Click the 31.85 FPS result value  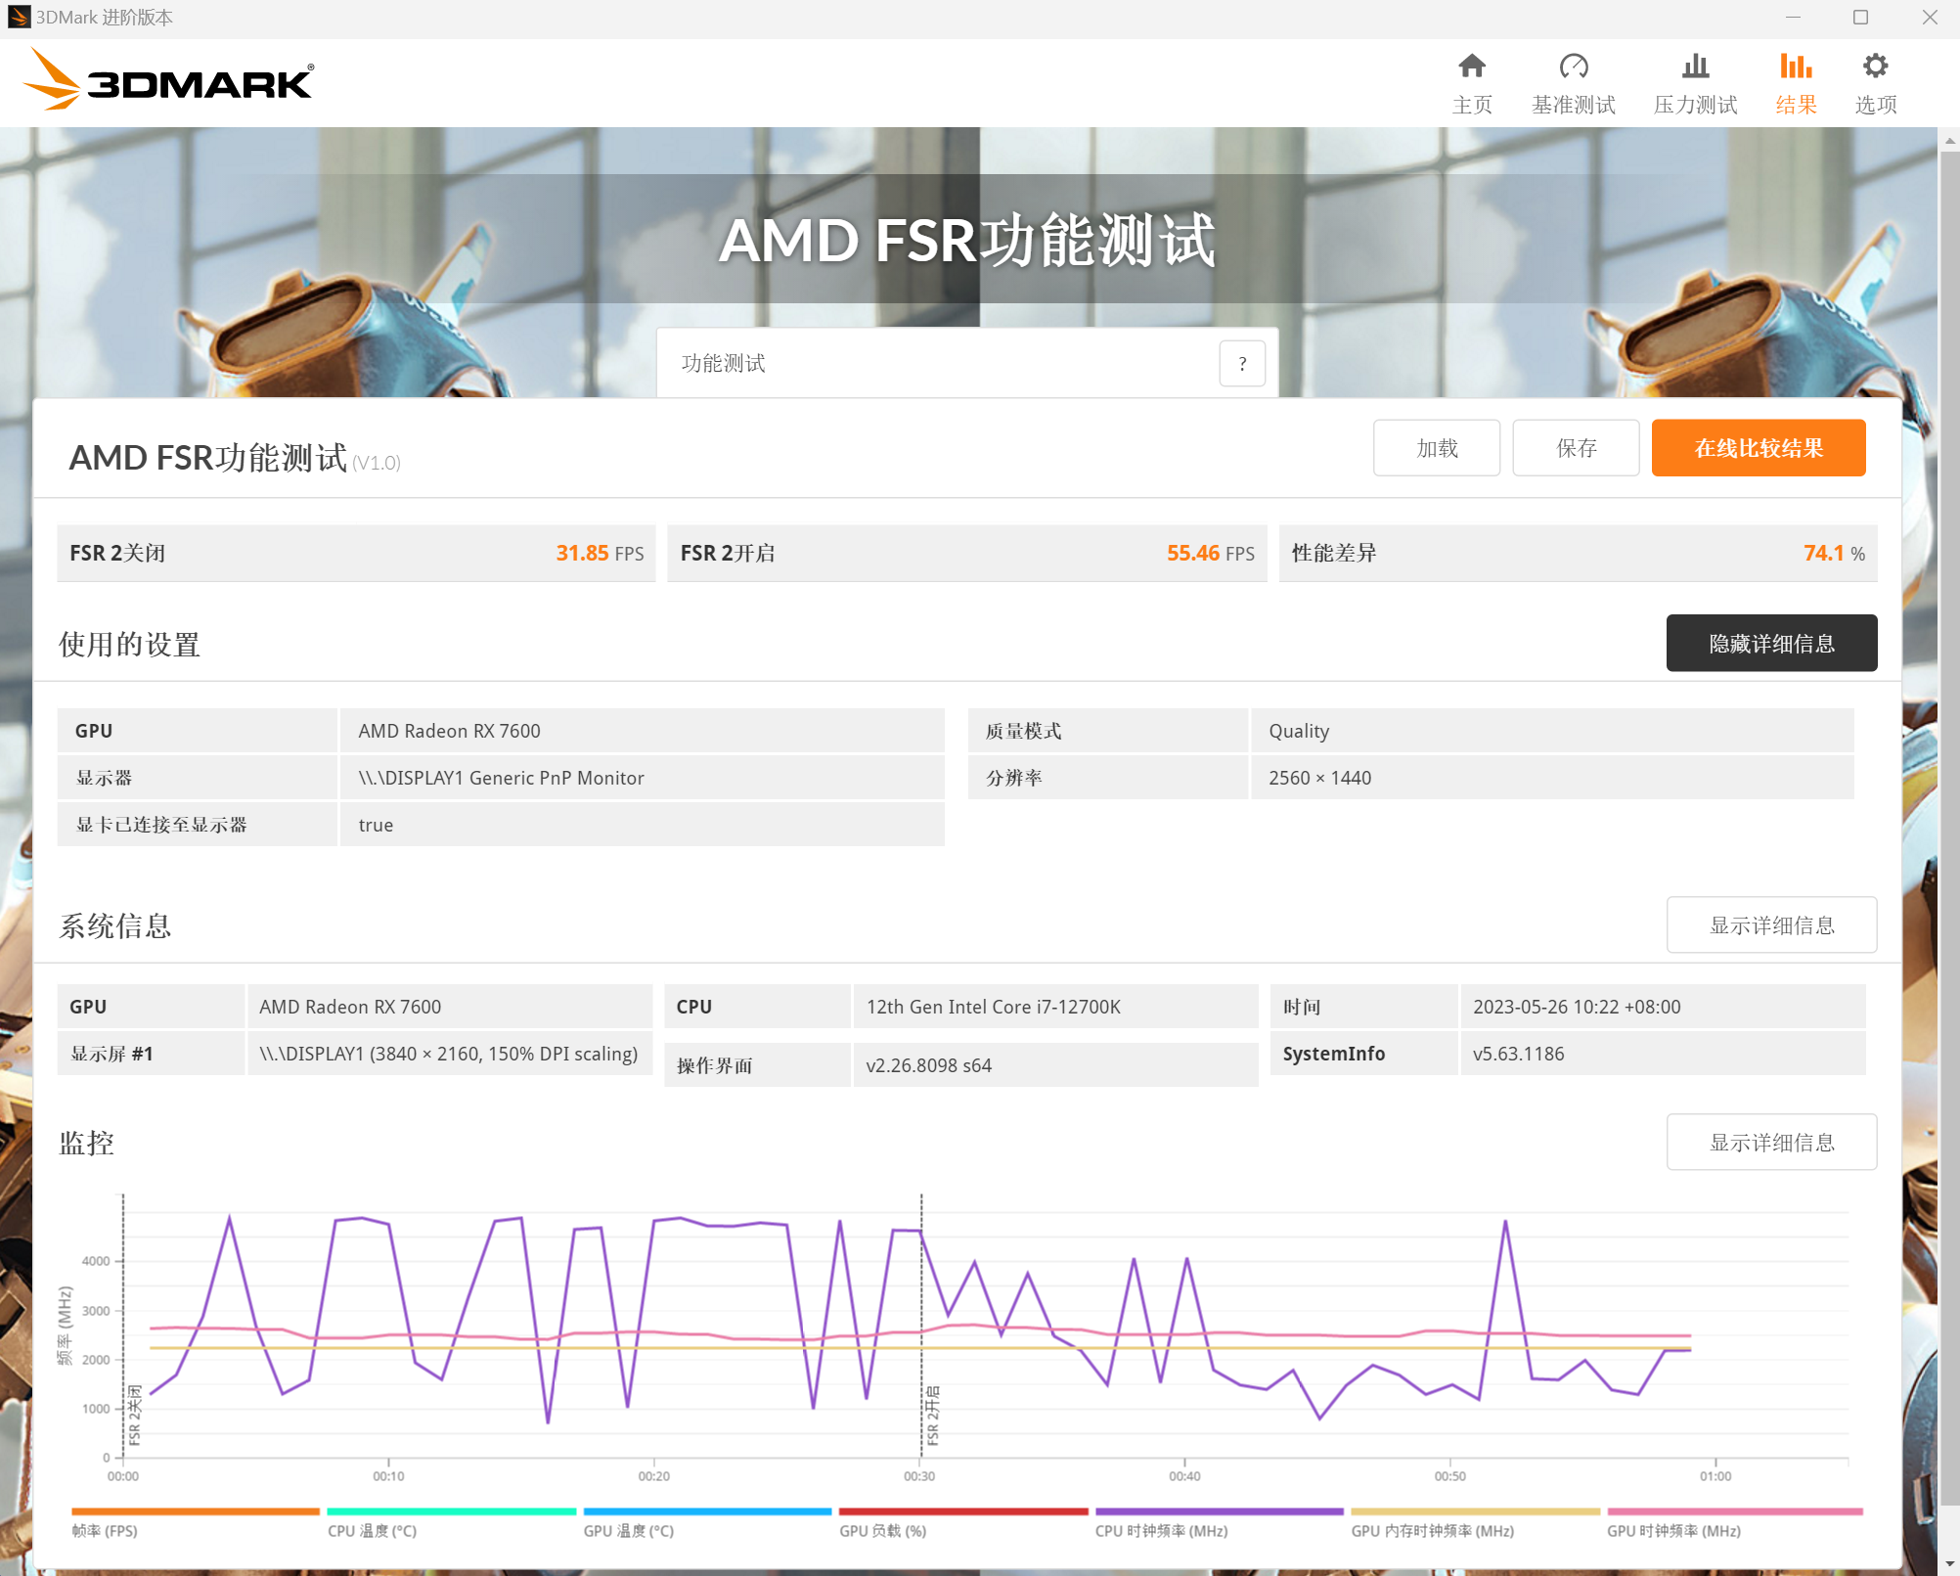[600, 554]
